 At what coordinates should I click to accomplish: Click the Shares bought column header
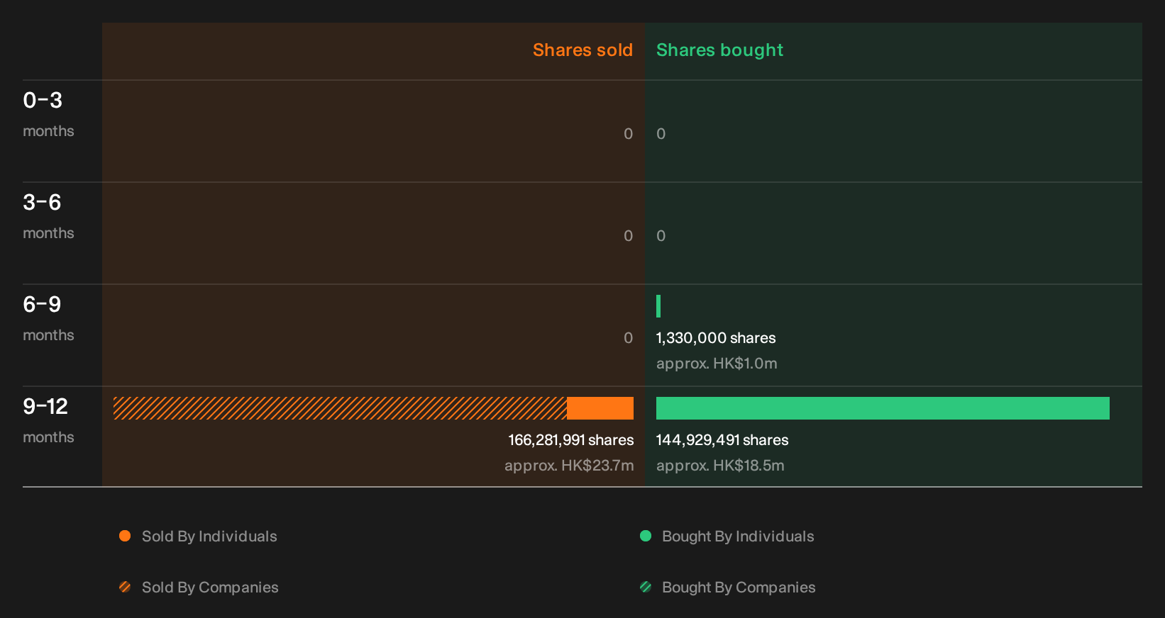[719, 50]
